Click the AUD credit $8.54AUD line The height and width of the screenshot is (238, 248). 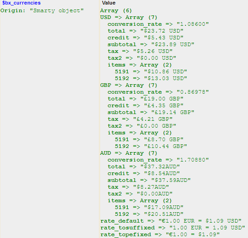point(144,173)
